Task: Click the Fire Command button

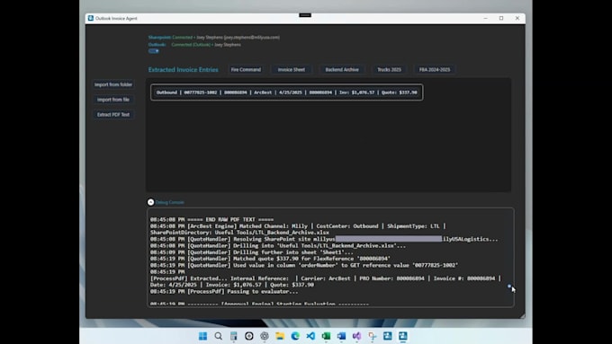Action: point(246,70)
